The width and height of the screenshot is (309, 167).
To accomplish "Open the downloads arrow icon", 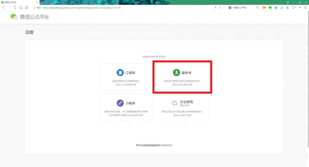I will [x=282, y=7].
